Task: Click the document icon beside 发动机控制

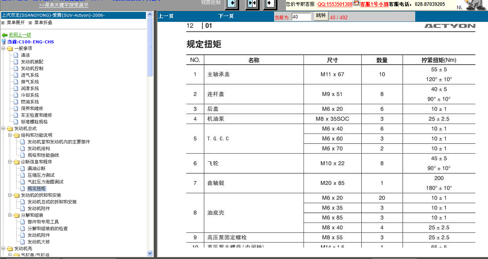Action: point(16,69)
